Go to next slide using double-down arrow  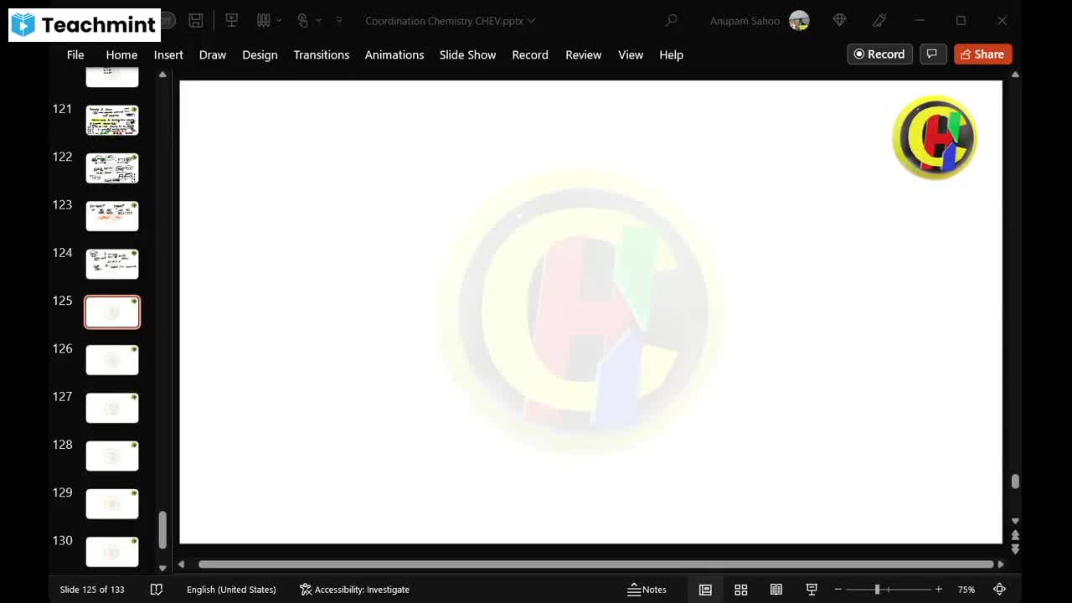[x=1015, y=549]
